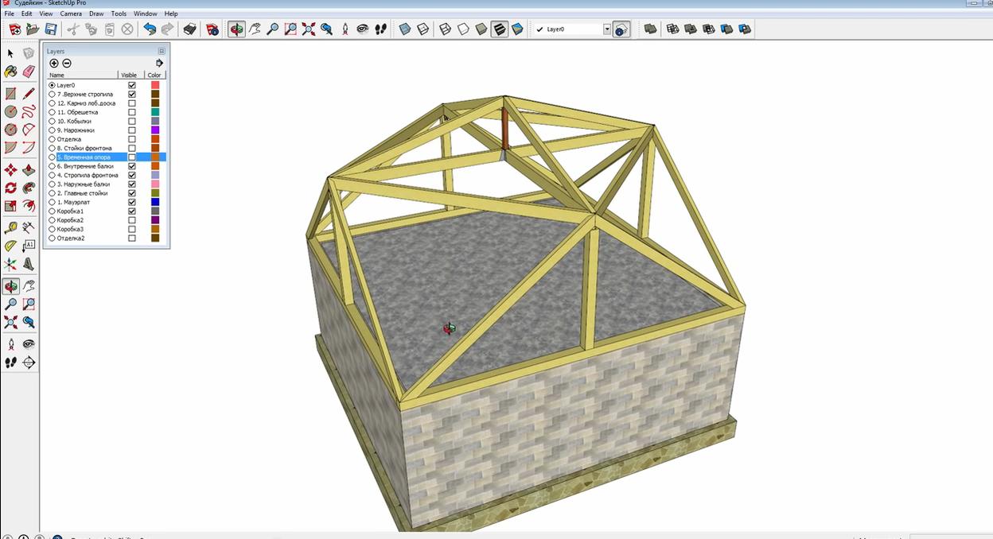Select the Eraser tool
The width and height of the screenshot is (993, 539).
tap(29, 72)
